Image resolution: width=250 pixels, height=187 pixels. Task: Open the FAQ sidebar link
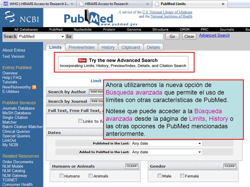[17, 78]
